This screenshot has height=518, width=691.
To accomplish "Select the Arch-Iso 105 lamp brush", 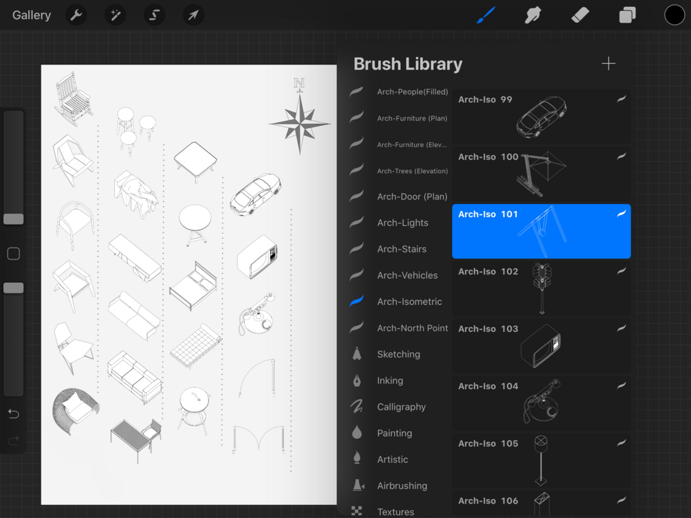I will coord(541,461).
